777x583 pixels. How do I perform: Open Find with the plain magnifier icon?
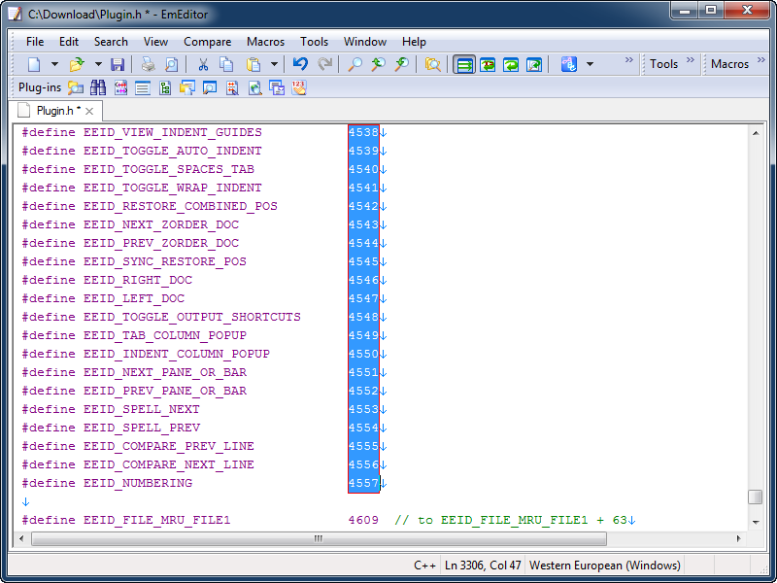[x=355, y=64]
